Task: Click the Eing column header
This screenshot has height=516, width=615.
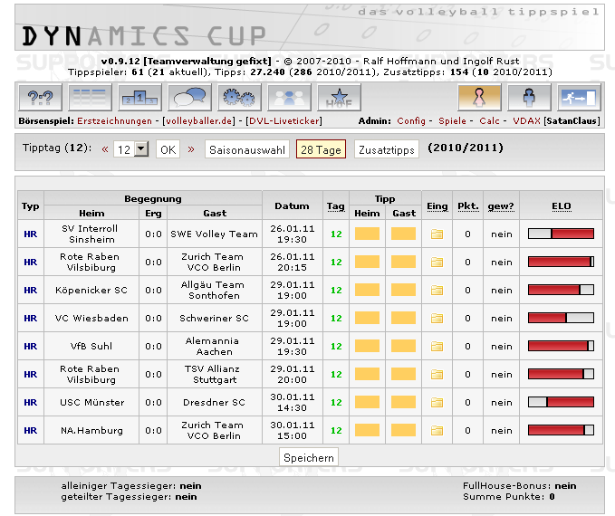Action: [x=437, y=206]
